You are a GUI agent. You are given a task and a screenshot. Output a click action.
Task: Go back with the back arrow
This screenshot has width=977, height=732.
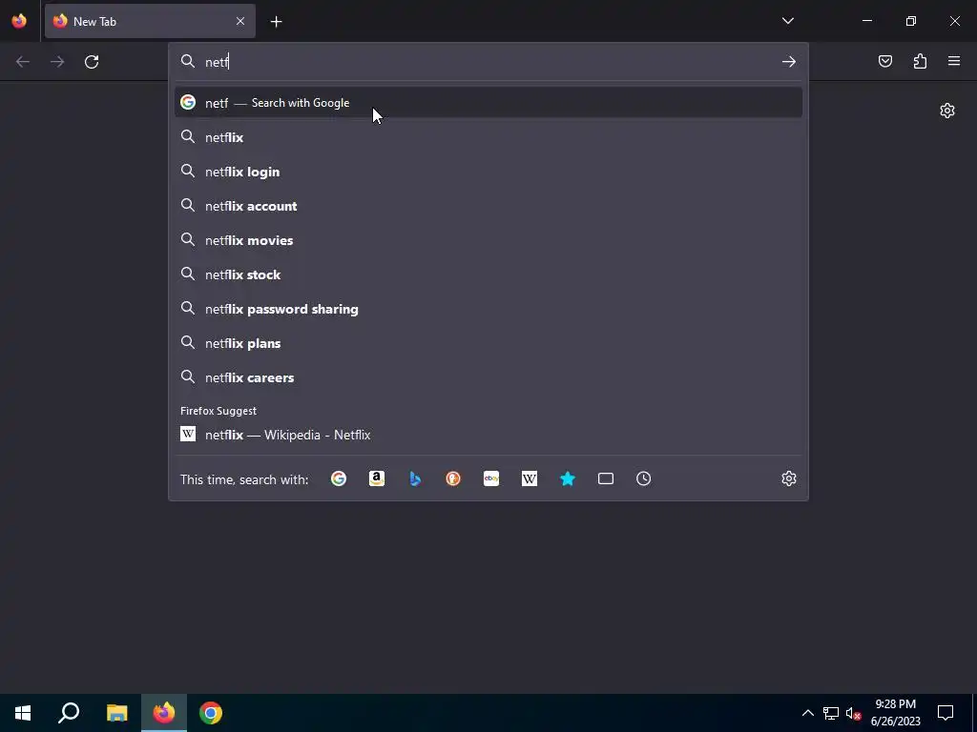pyautogui.click(x=23, y=62)
